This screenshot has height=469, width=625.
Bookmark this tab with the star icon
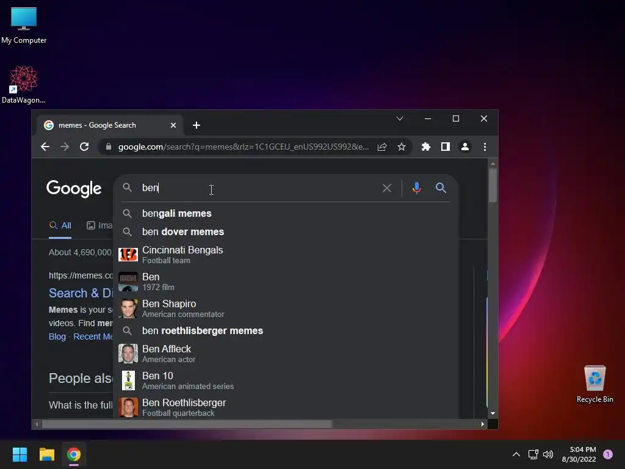point(402,147)
